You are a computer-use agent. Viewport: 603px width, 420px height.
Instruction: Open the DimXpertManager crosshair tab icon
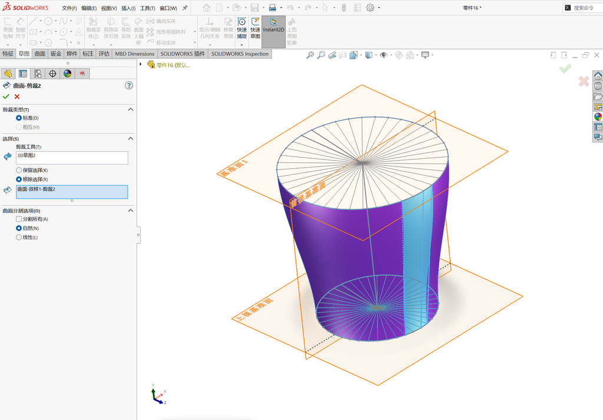coord(52,74)
